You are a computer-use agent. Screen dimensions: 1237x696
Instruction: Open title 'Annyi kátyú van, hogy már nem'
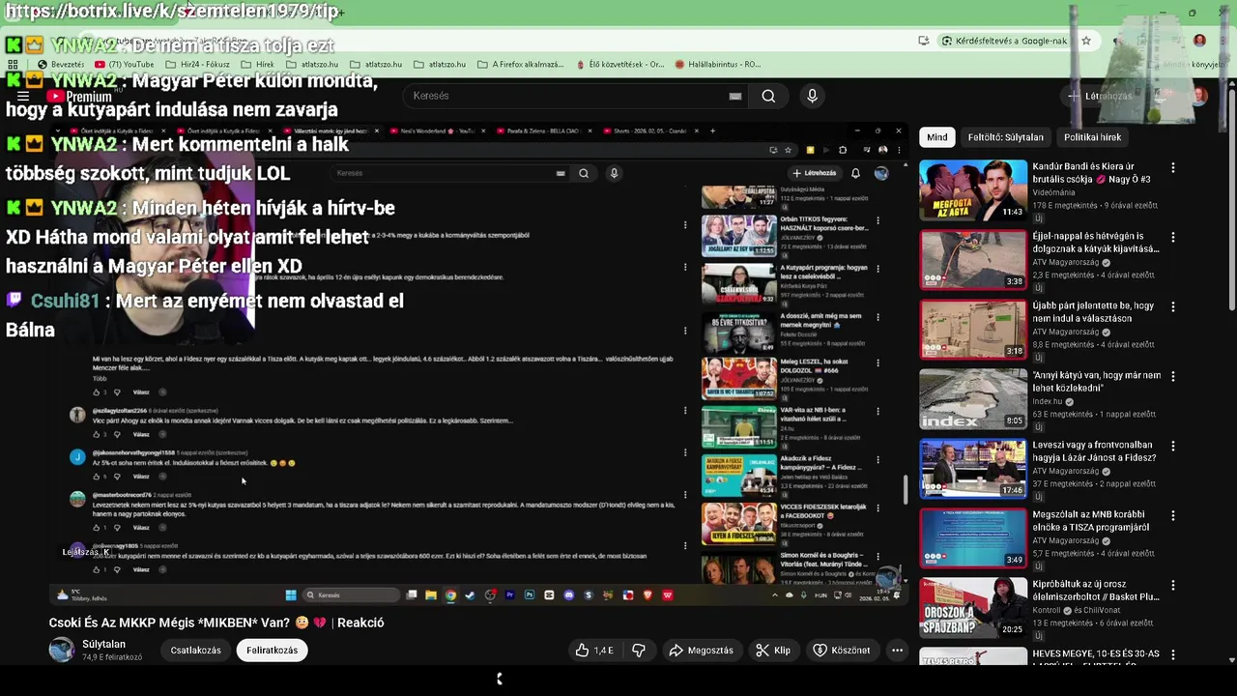point(1096,382)
